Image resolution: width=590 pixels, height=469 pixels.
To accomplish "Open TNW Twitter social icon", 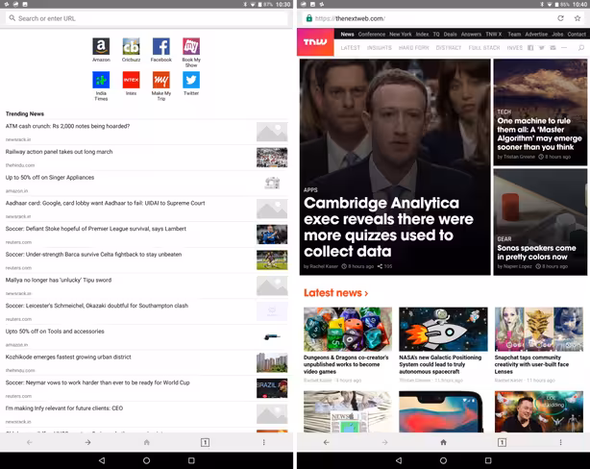I will click(541, 48).
